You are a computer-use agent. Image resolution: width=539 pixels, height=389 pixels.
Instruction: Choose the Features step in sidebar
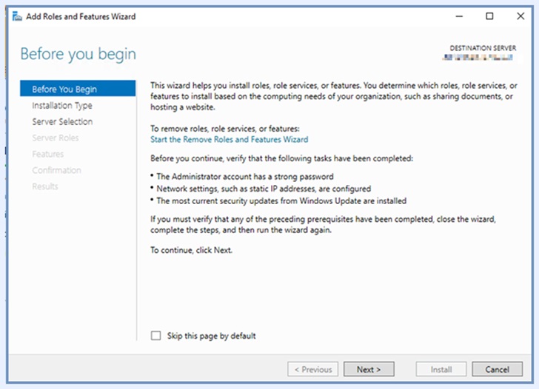pyautogui.click(x=47, y=155)
